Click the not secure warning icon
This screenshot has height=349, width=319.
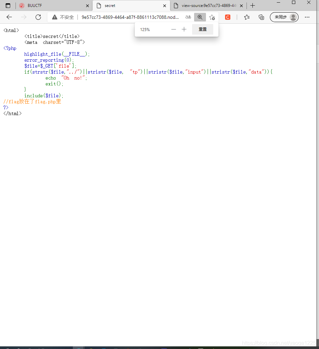click(55, 17)
